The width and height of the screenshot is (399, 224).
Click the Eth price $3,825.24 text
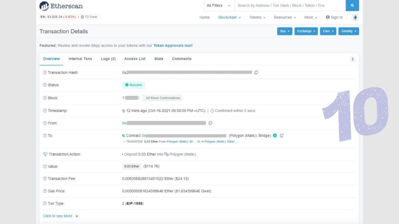55,17
